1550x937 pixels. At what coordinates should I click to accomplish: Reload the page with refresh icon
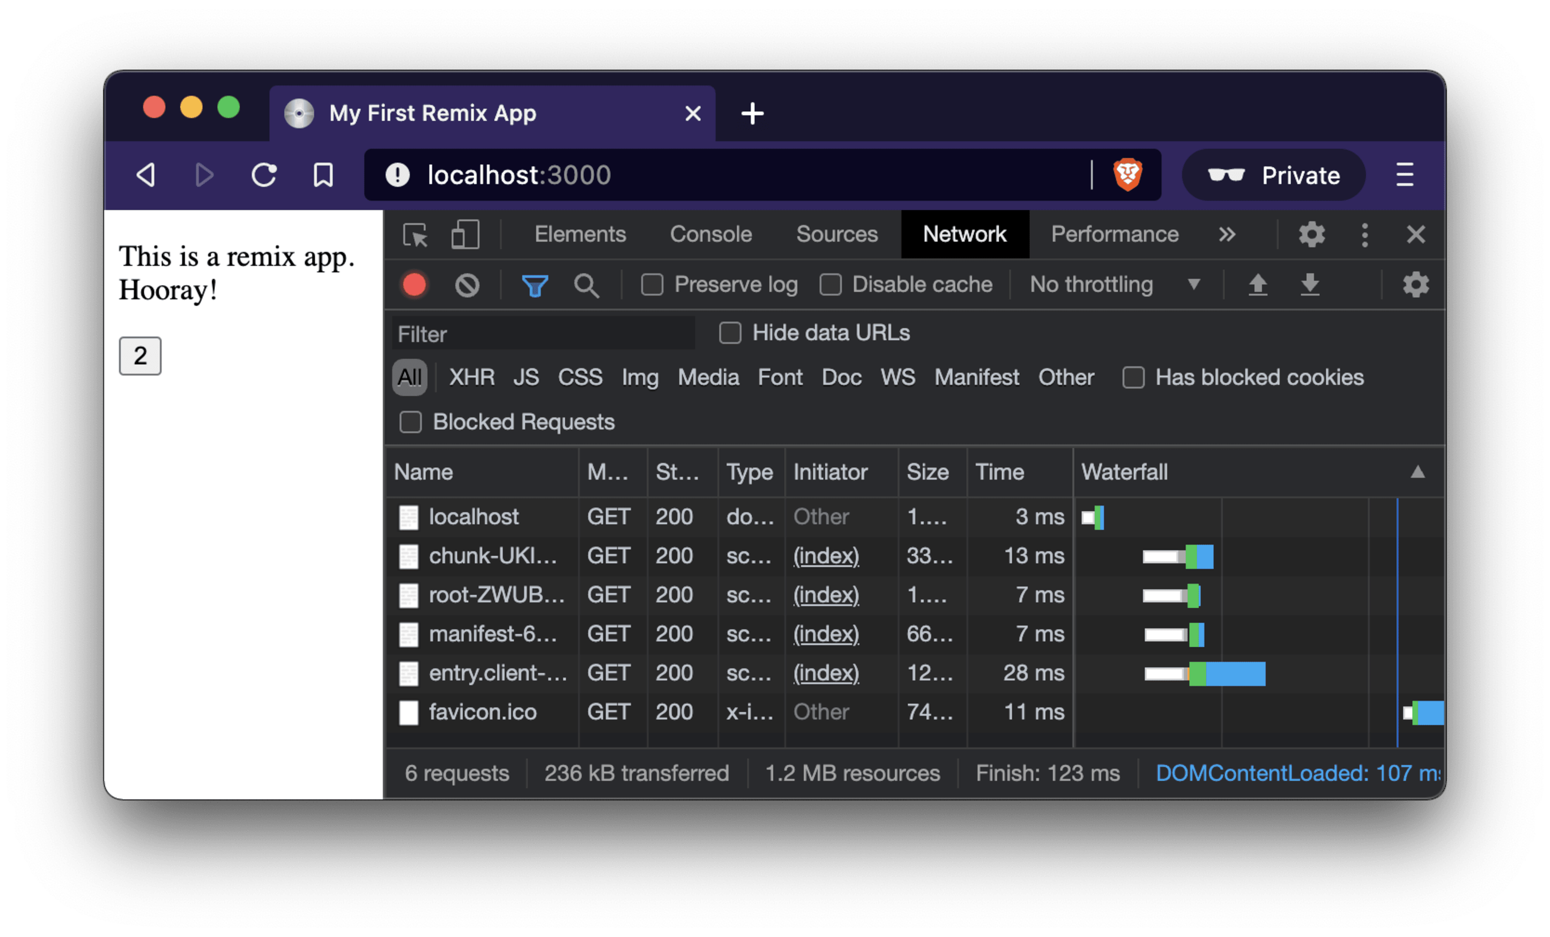click(264, 175)
